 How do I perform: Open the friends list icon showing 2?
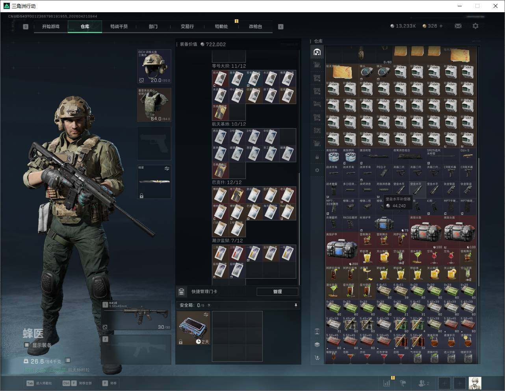pyautogui.click(x=424, y=383)
